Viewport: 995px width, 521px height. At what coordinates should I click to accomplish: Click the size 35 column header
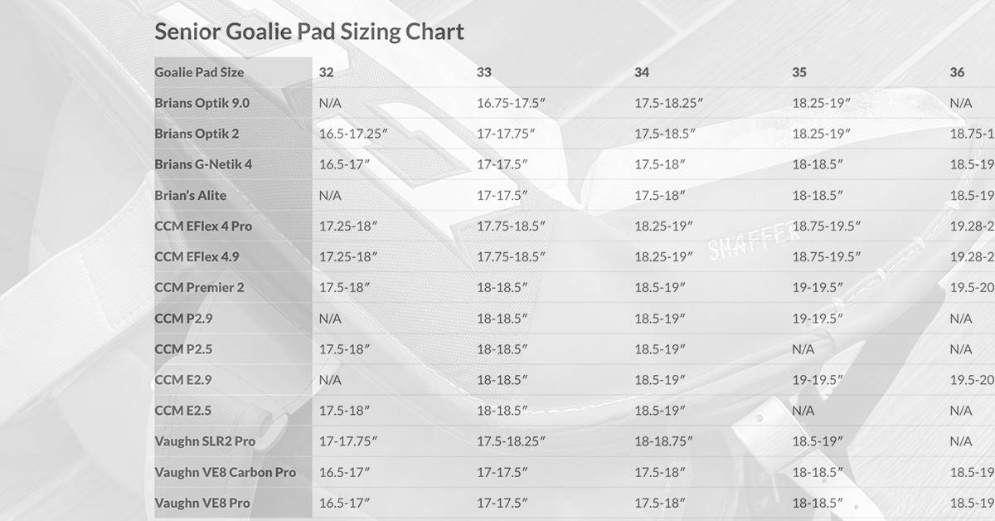pyautogui.click(x=799, y=72)
